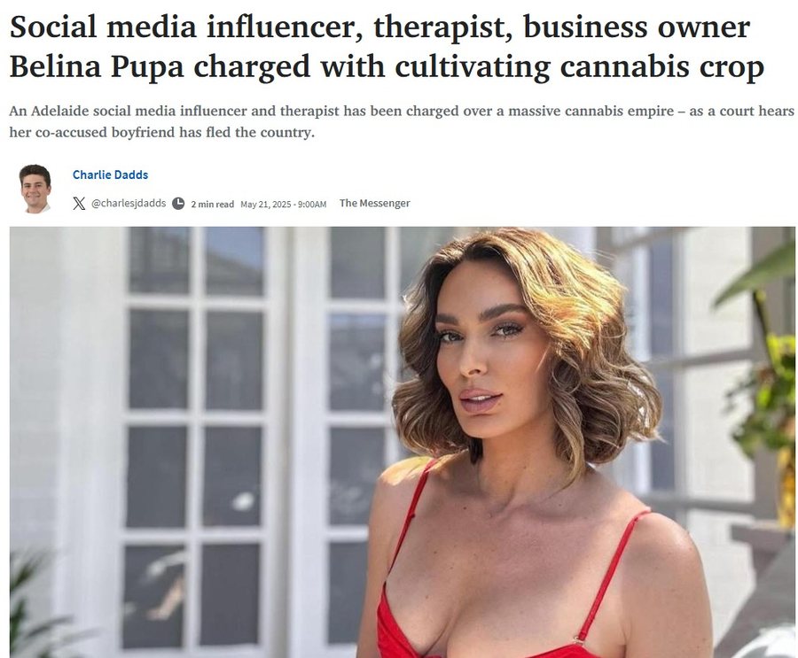Click the name 'Belina Pupa' in headline
Screen dimensions: 798x658
click(x=97, y=66)
